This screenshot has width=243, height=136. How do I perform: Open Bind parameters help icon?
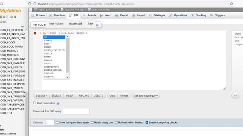(58, 104)
